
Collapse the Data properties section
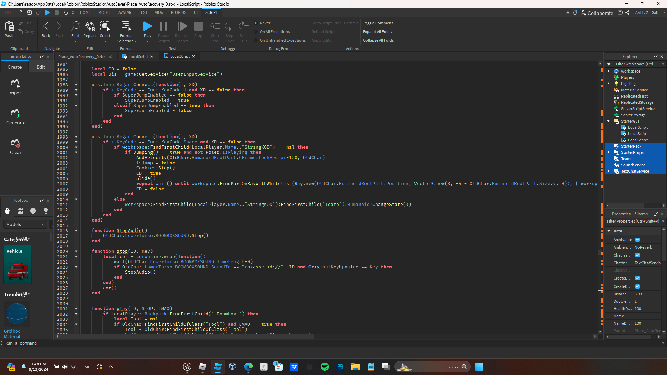pyautogui.click(x=609, y=231)
